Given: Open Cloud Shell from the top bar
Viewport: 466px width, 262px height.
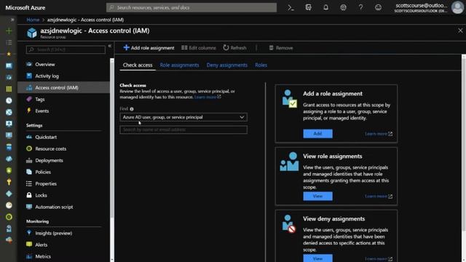Looking at the screenshot, I should (291, 8).
